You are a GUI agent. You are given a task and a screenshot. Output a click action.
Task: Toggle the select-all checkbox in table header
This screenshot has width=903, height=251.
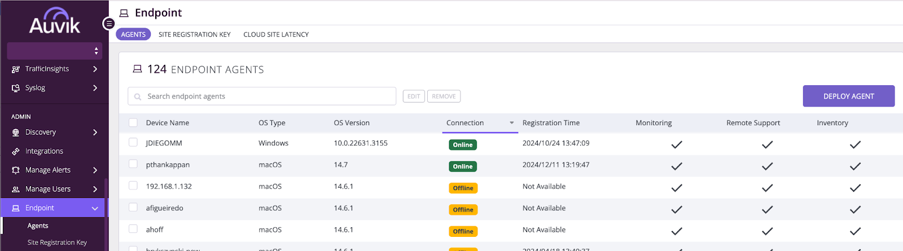pos(133,122)
